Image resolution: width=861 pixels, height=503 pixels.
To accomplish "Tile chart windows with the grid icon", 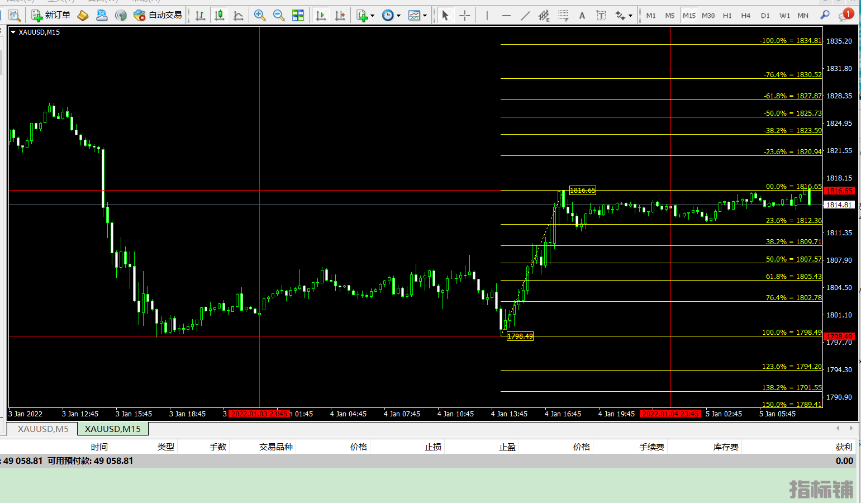I will point(298,16).
